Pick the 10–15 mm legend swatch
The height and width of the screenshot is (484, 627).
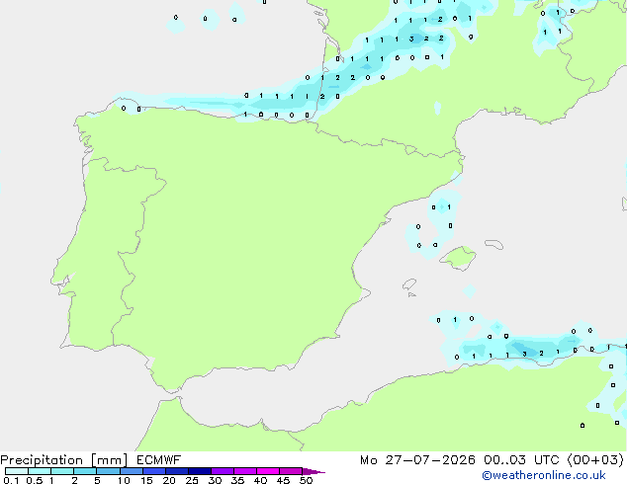[132, 471]
